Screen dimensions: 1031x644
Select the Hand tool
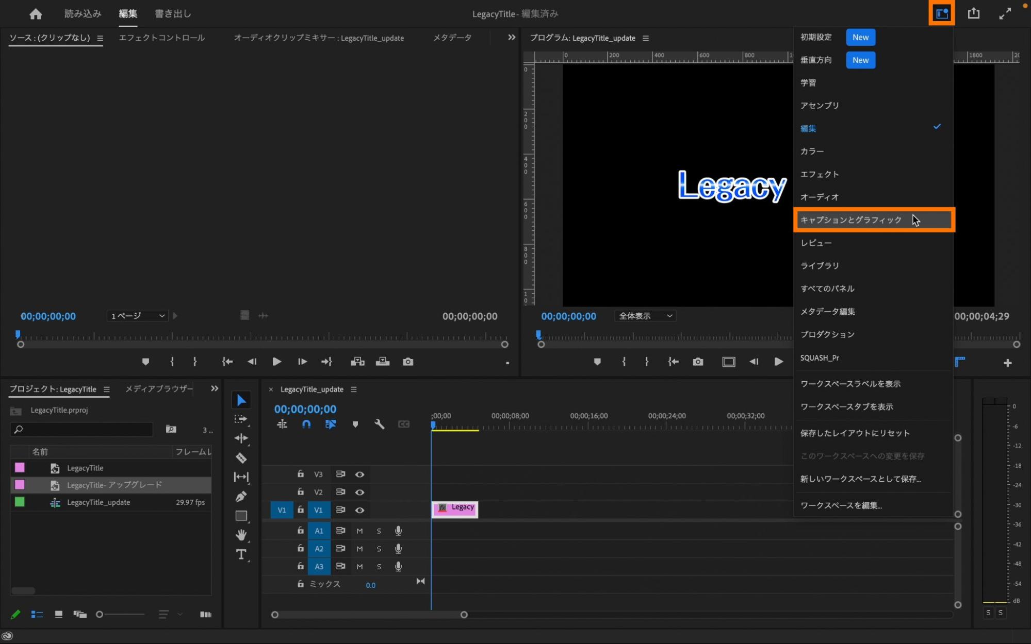[241, 535]
